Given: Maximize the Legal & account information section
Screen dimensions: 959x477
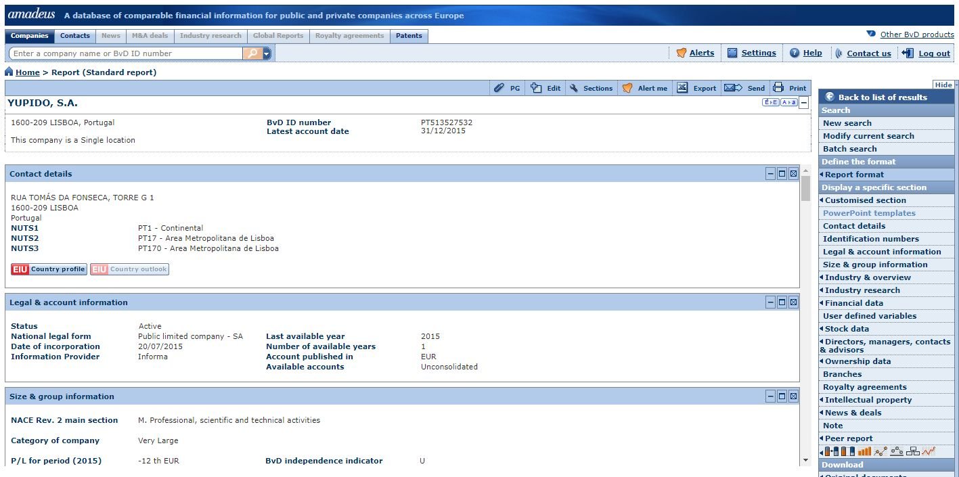Looking at the screenshot, I should point(782,302).
